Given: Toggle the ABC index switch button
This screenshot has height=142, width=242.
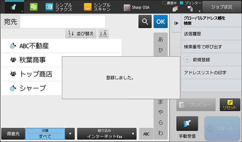Looking at the screenshot, I should tap(146, 134).
